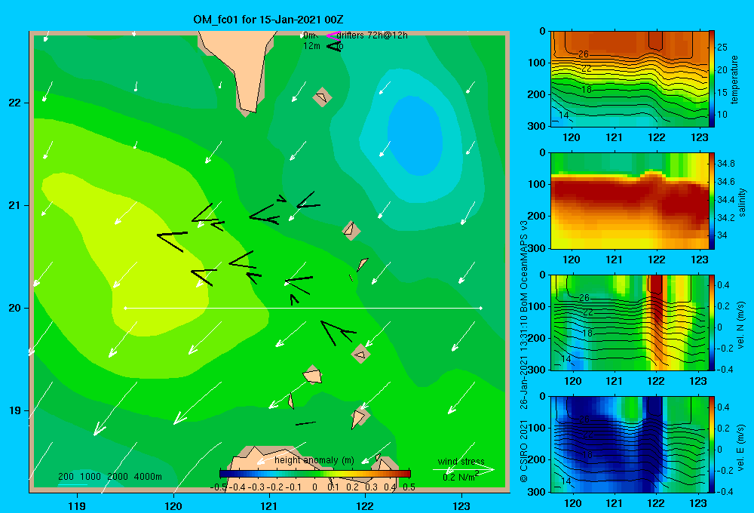This screenshot has width=754, height=513.
Task: Click the '119' longitude label on main map
Action: click(78, 506)
